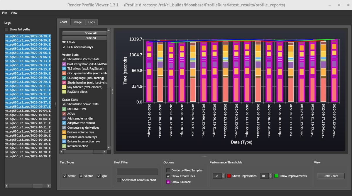Increase the Show Regressions threshold value
The width and height of the screenshot is (352, 196).
coord(223,175)
